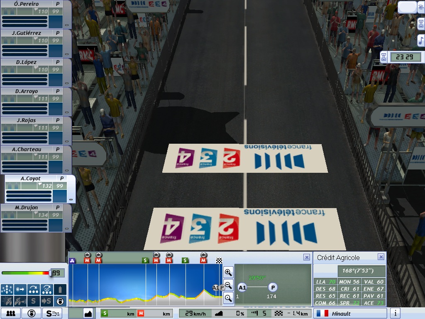Collapse the D.Arroyo rider panel
Viewport: 425px width, 319px height.
tap(67, 113)
